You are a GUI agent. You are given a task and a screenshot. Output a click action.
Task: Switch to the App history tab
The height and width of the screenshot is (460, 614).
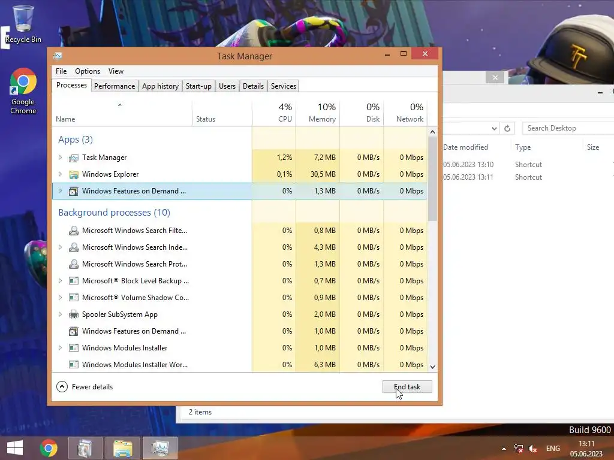[160, 86]
